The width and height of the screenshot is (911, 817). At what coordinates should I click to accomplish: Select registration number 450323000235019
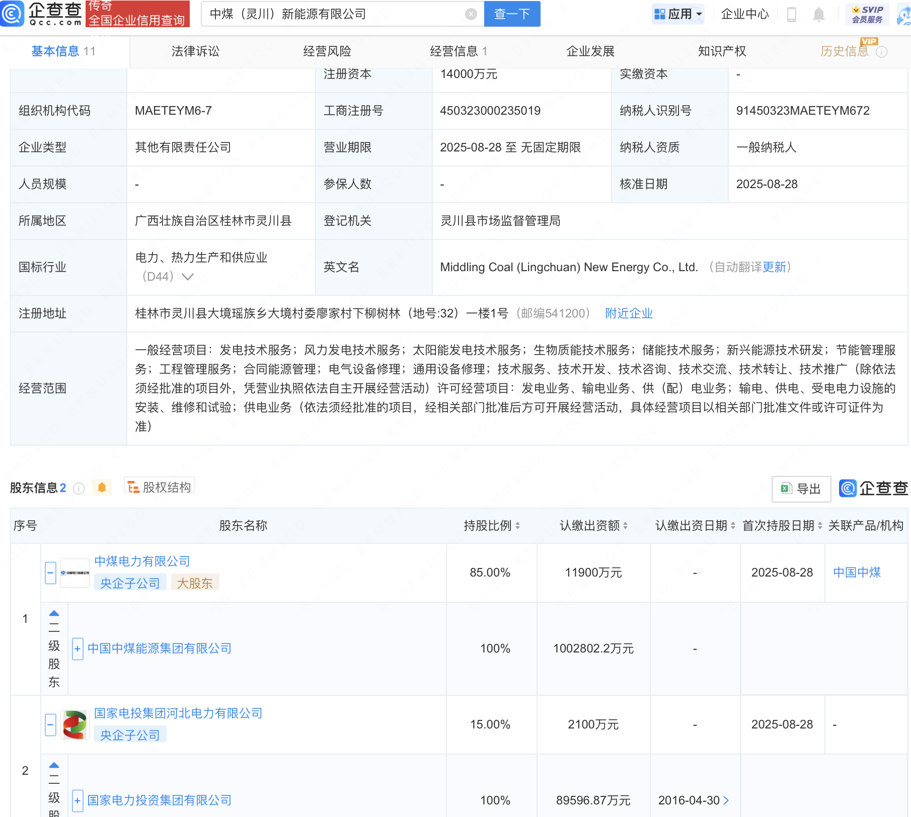490,111
